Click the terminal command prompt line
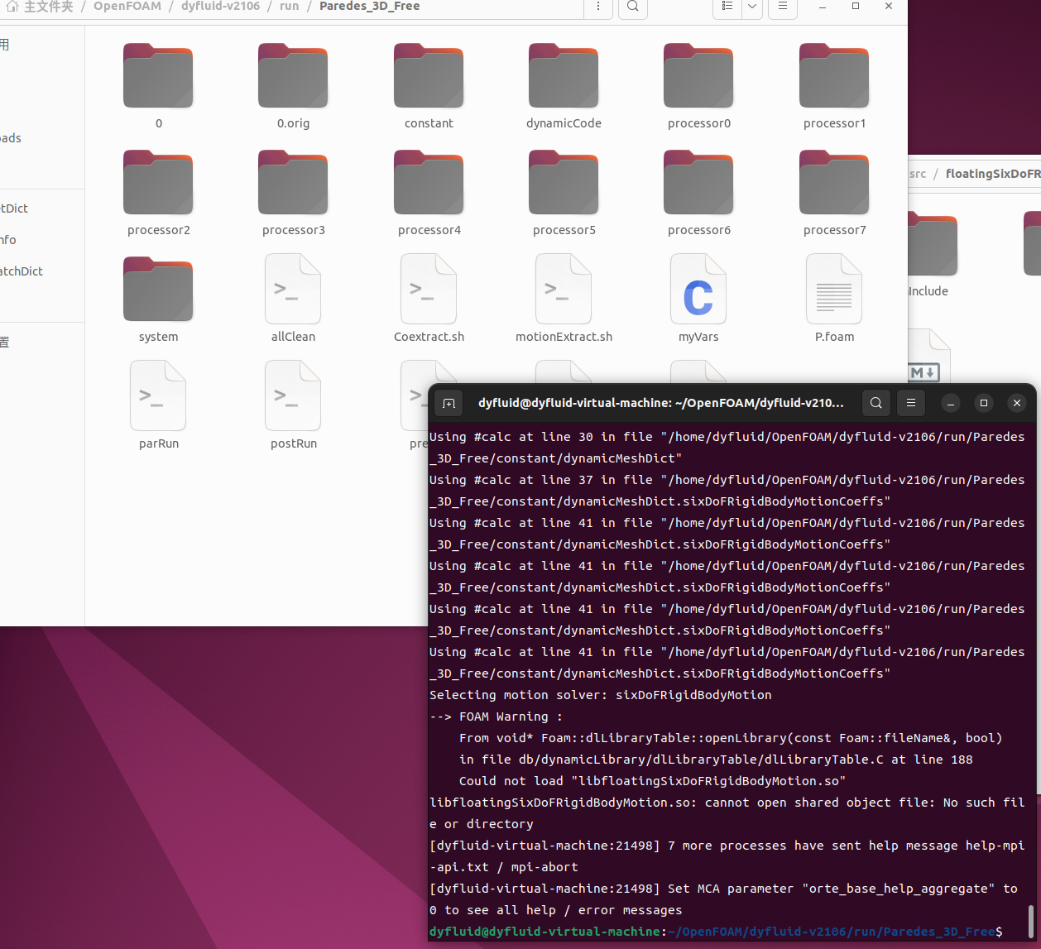1041x949 pixels. [716, 932]
